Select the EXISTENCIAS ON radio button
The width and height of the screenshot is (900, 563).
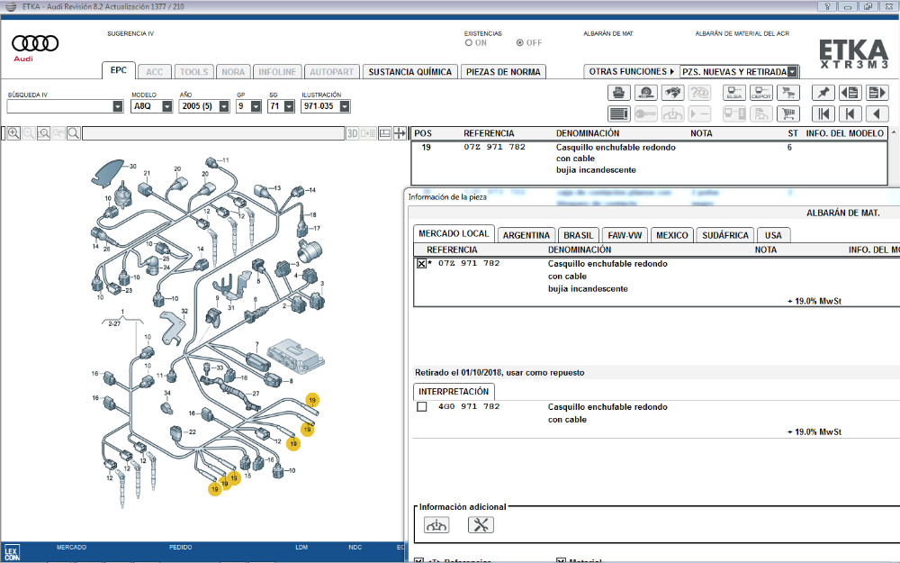click(468, 42)
